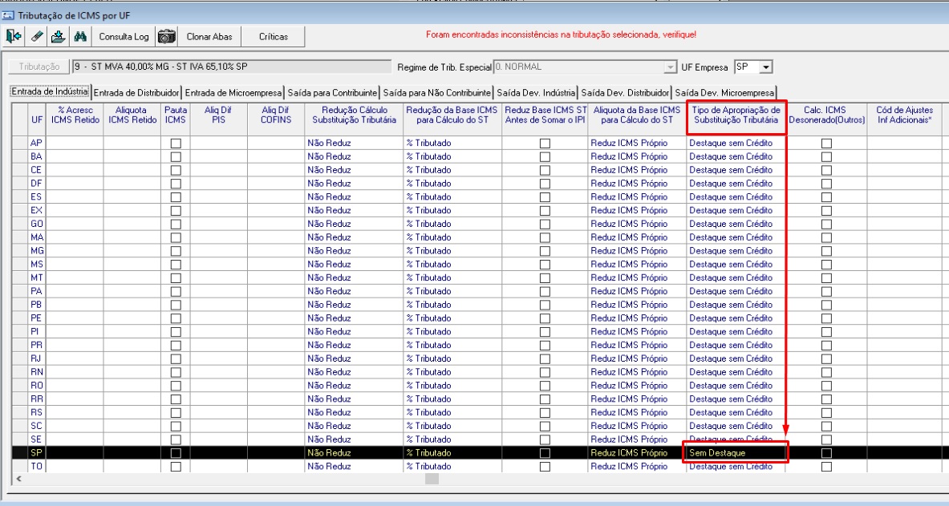Click the Tributação lookup button
Screen dimensions: 949x506
39,67
